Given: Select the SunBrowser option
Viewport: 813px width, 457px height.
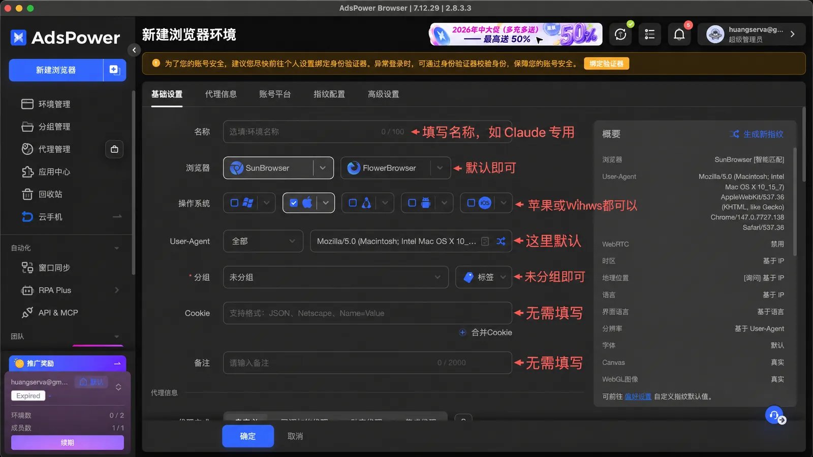Looking at the screenshot, I should [x=268, y=168].
